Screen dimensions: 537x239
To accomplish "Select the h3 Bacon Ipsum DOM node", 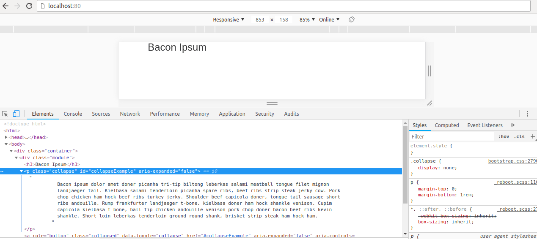I will [x=52, y=165].
